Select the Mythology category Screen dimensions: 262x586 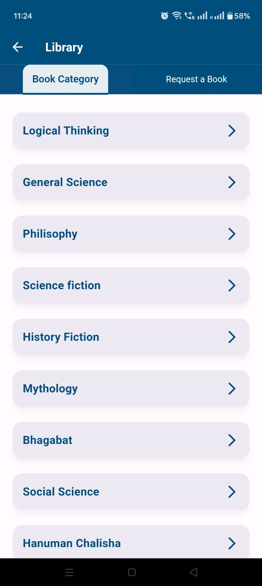point(131,389)
